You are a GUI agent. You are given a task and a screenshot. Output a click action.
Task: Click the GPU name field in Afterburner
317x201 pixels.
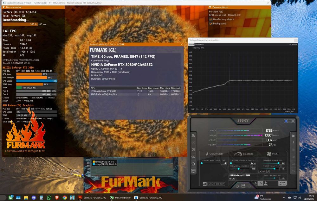click(x=243, y=175)
